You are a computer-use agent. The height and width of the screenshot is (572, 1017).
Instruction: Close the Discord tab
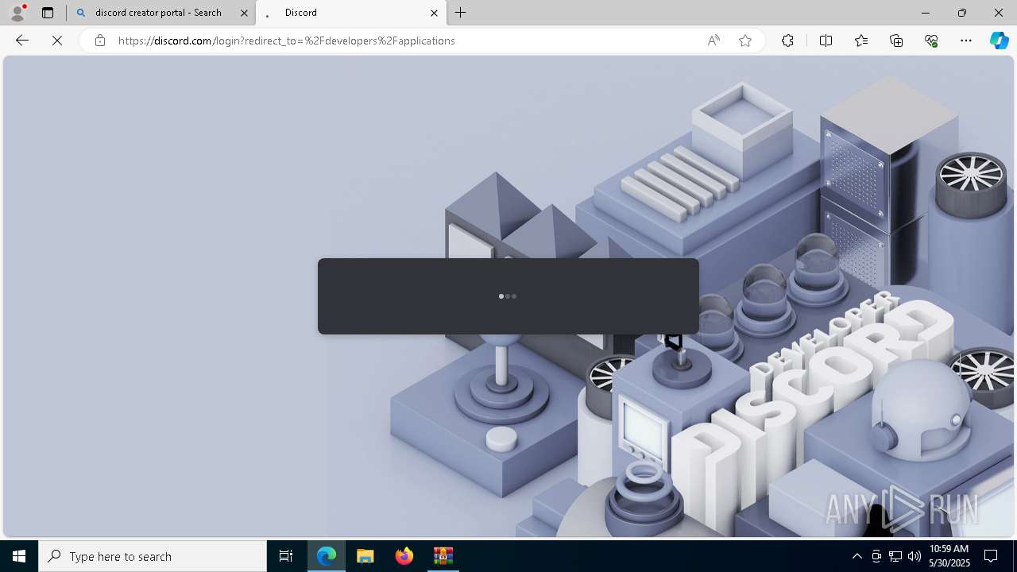(434, 13)
